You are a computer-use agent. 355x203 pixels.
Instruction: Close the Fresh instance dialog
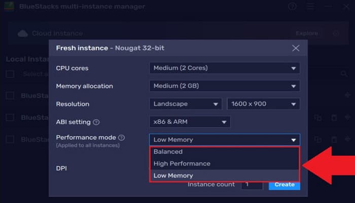click(296, 48)
